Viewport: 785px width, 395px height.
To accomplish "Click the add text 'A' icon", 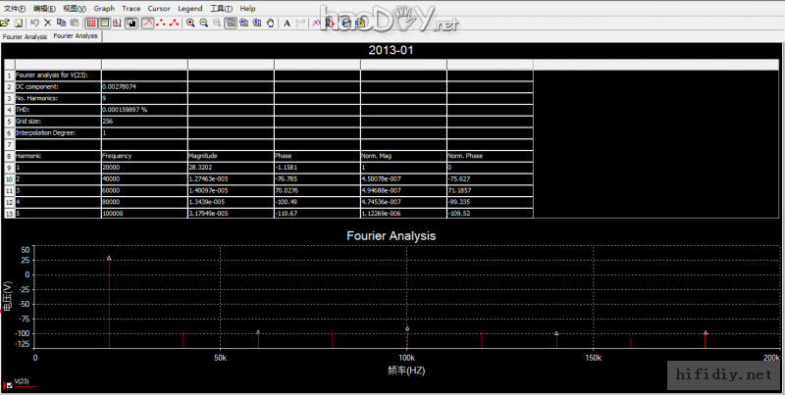I will coord(287,22).
